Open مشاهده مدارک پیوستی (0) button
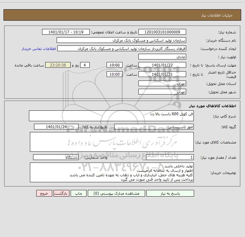 click(116, 193)
